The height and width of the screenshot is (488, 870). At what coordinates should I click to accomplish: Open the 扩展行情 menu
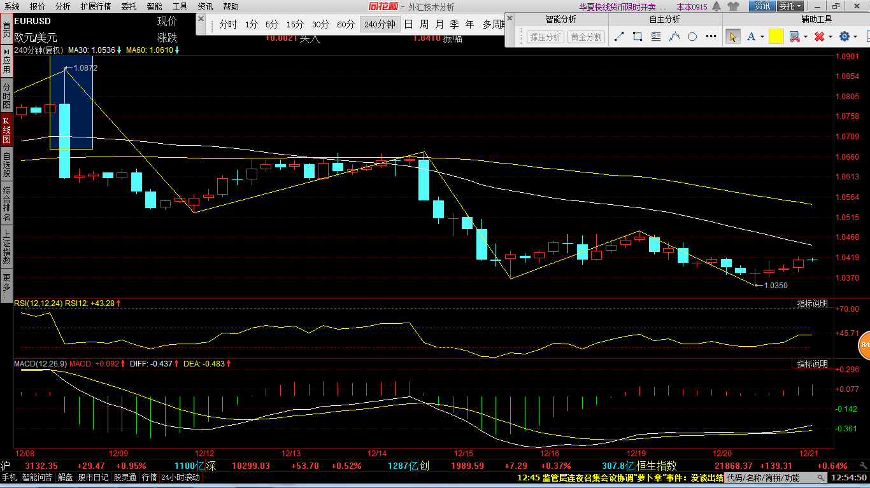96,6
